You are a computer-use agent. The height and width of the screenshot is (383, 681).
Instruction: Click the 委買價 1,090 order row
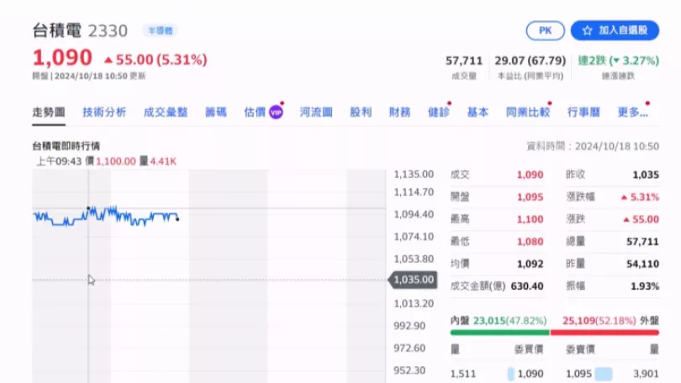coord(530,374)
